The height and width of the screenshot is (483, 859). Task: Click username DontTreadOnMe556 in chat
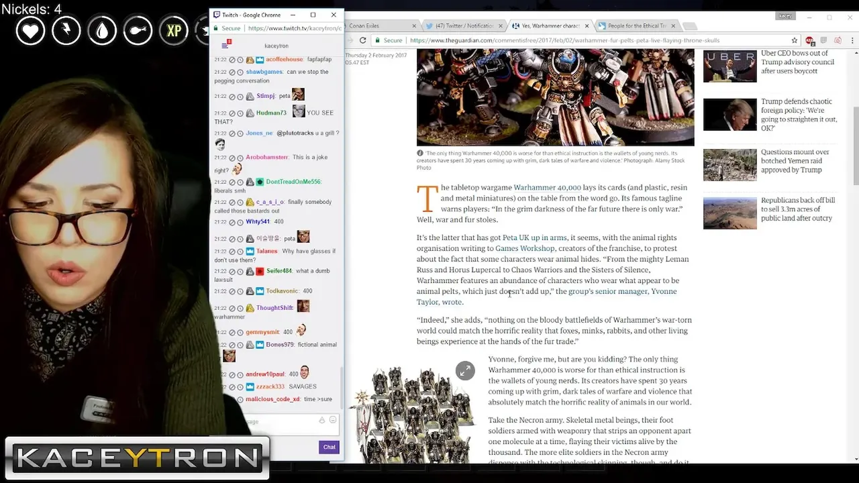click(294, 182)
